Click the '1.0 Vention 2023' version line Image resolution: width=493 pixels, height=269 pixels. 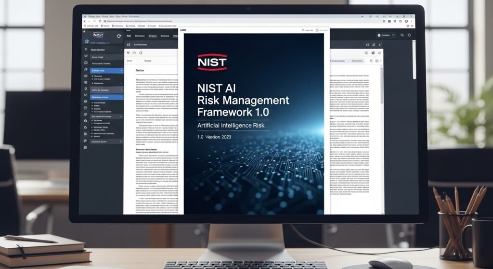214,137
